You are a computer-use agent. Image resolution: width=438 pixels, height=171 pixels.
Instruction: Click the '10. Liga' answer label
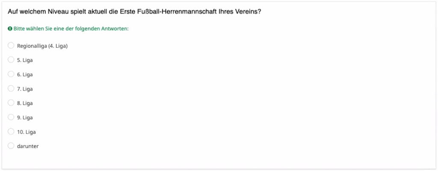tap(26, 132)
